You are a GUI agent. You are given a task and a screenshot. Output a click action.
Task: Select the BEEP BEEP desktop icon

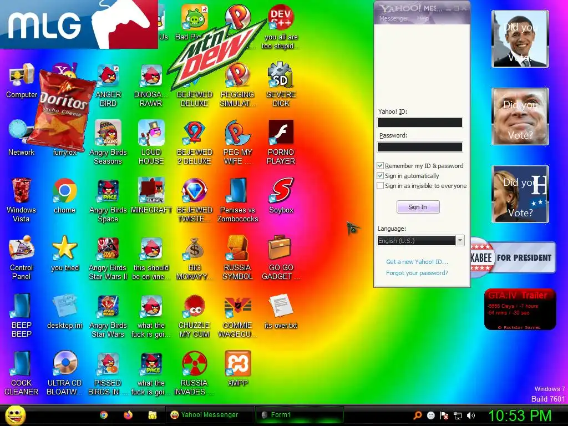21,315
